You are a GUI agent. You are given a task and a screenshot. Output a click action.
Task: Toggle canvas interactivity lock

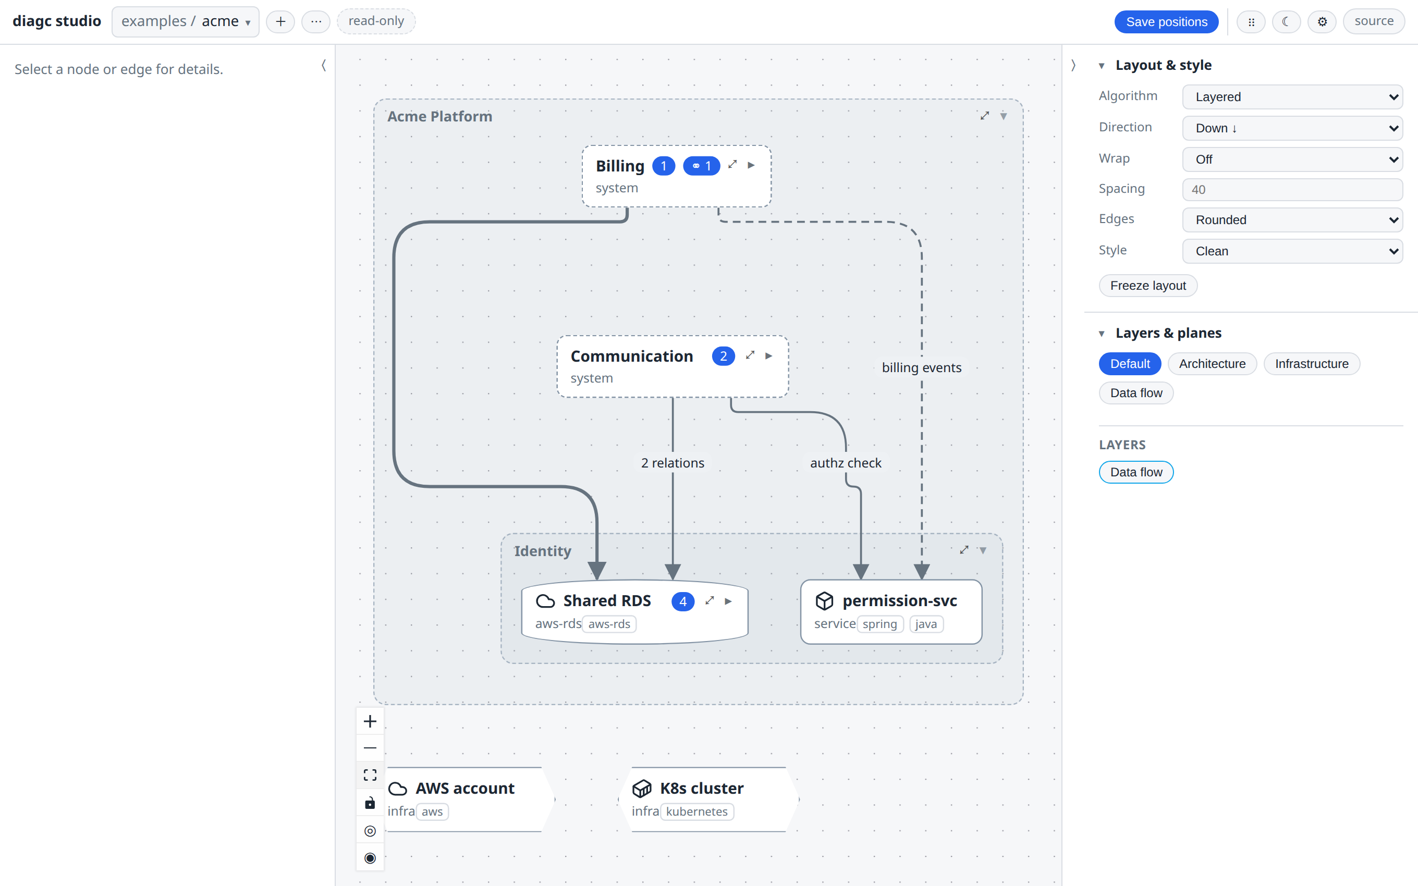[x=370, y=803]
